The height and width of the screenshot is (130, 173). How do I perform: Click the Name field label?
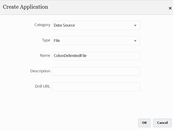click(x=45, y=55)
